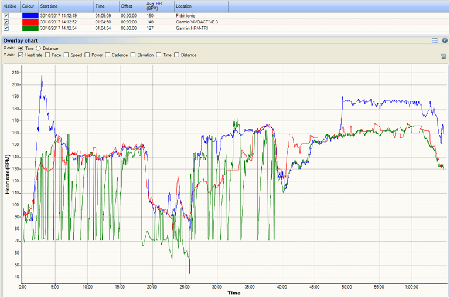
Task: Click the Overlay chart panel layout icon
Action: point(435,40)
